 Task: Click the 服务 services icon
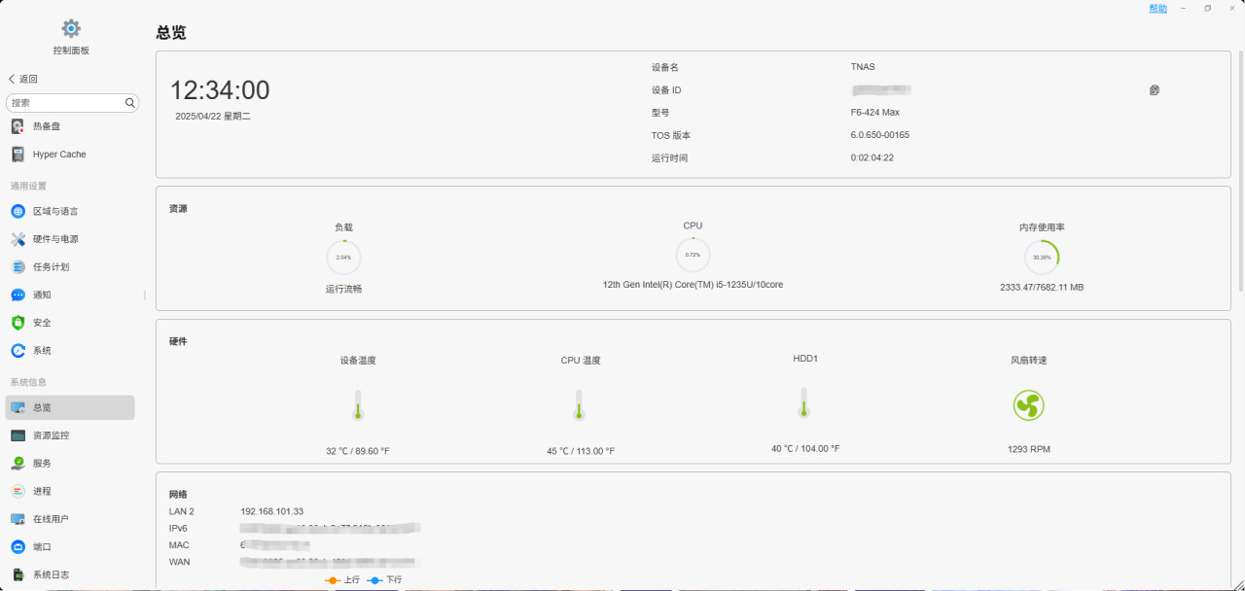pyautogui.click(x=18, y=464)
